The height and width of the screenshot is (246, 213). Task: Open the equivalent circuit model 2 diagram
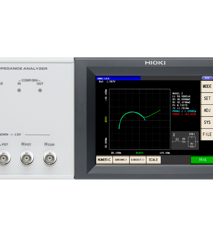click(185, 140)
